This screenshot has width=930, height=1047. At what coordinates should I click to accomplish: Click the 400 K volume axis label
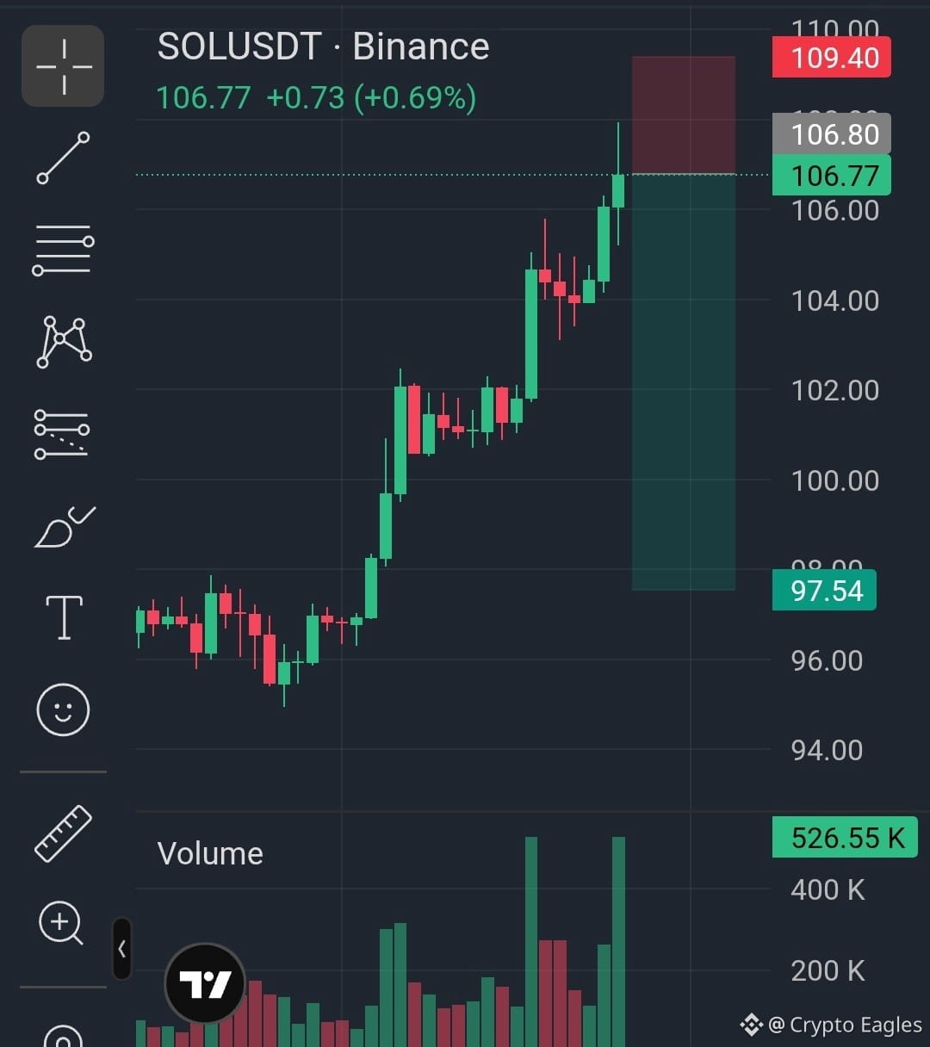coord(828,889)
